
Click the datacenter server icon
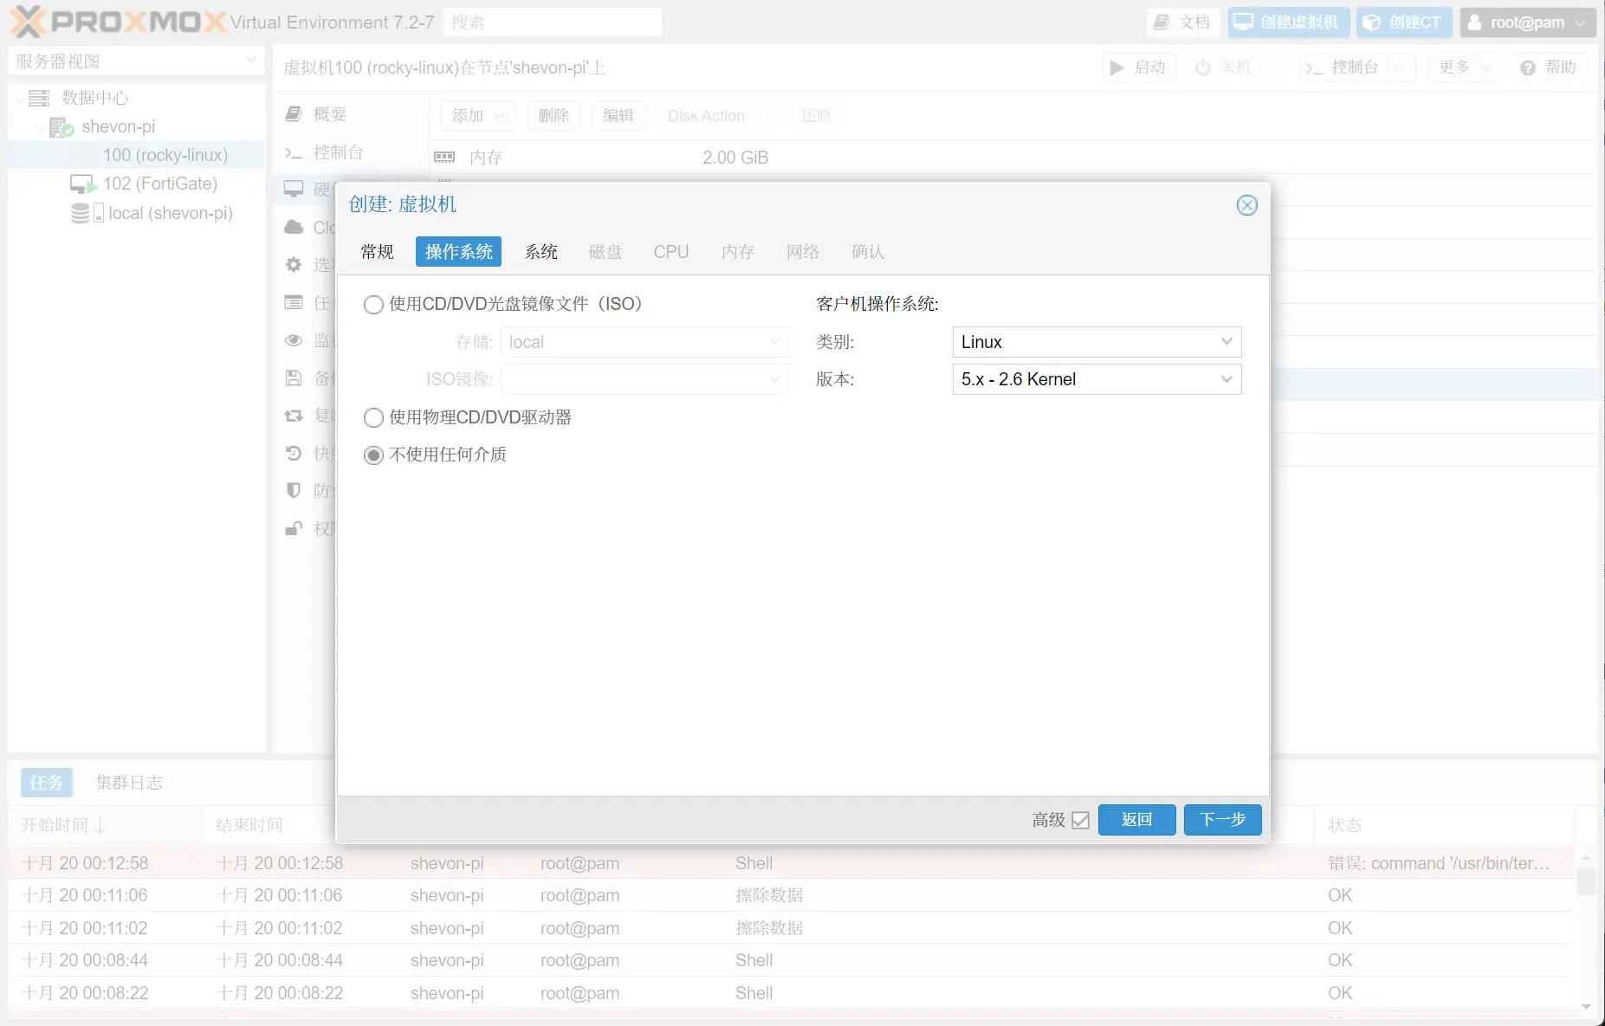(39, 98)
